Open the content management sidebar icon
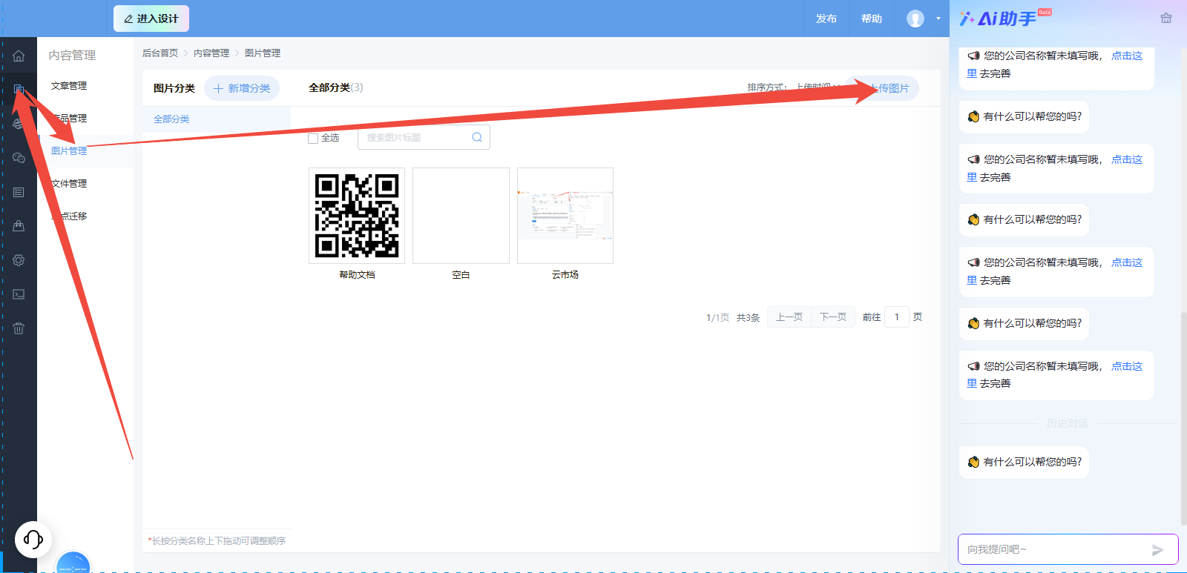The image size is (1187, 573). [19, 90]
